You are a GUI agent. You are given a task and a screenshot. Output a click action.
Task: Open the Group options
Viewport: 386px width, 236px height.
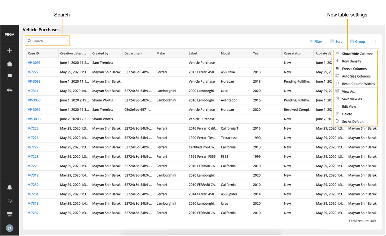358,41
